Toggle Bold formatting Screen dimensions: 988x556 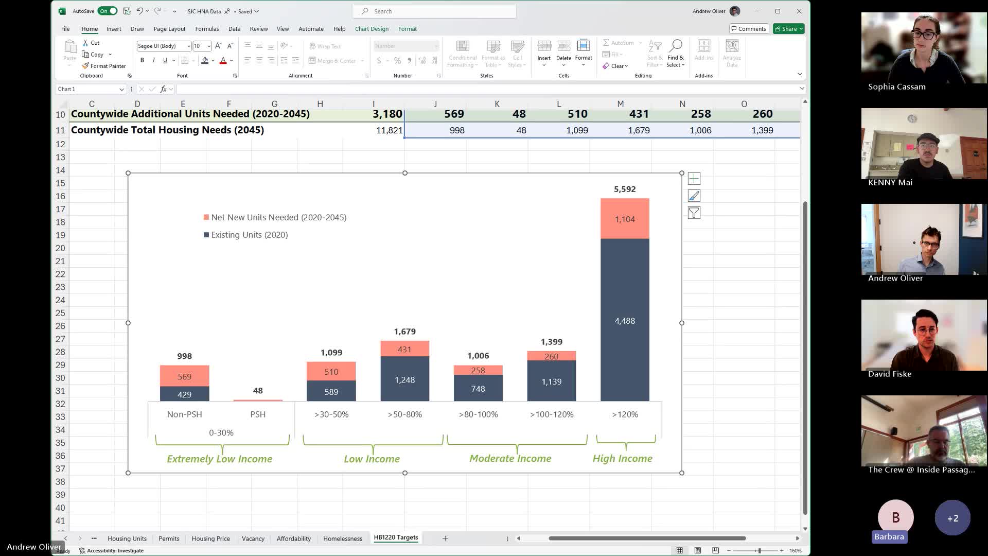point(142,60)
